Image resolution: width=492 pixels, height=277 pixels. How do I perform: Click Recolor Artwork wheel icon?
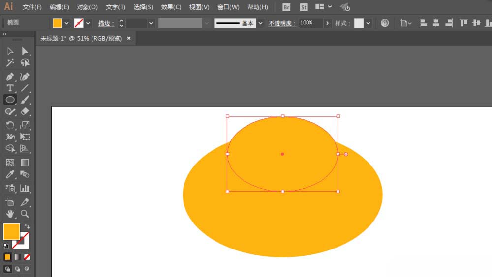[385, 23]
